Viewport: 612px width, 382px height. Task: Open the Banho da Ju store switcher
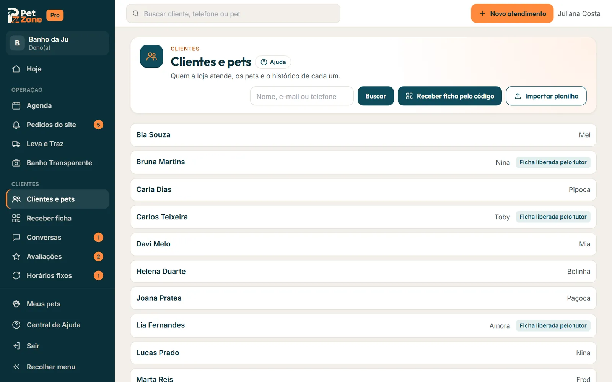[x=57, y=43]
